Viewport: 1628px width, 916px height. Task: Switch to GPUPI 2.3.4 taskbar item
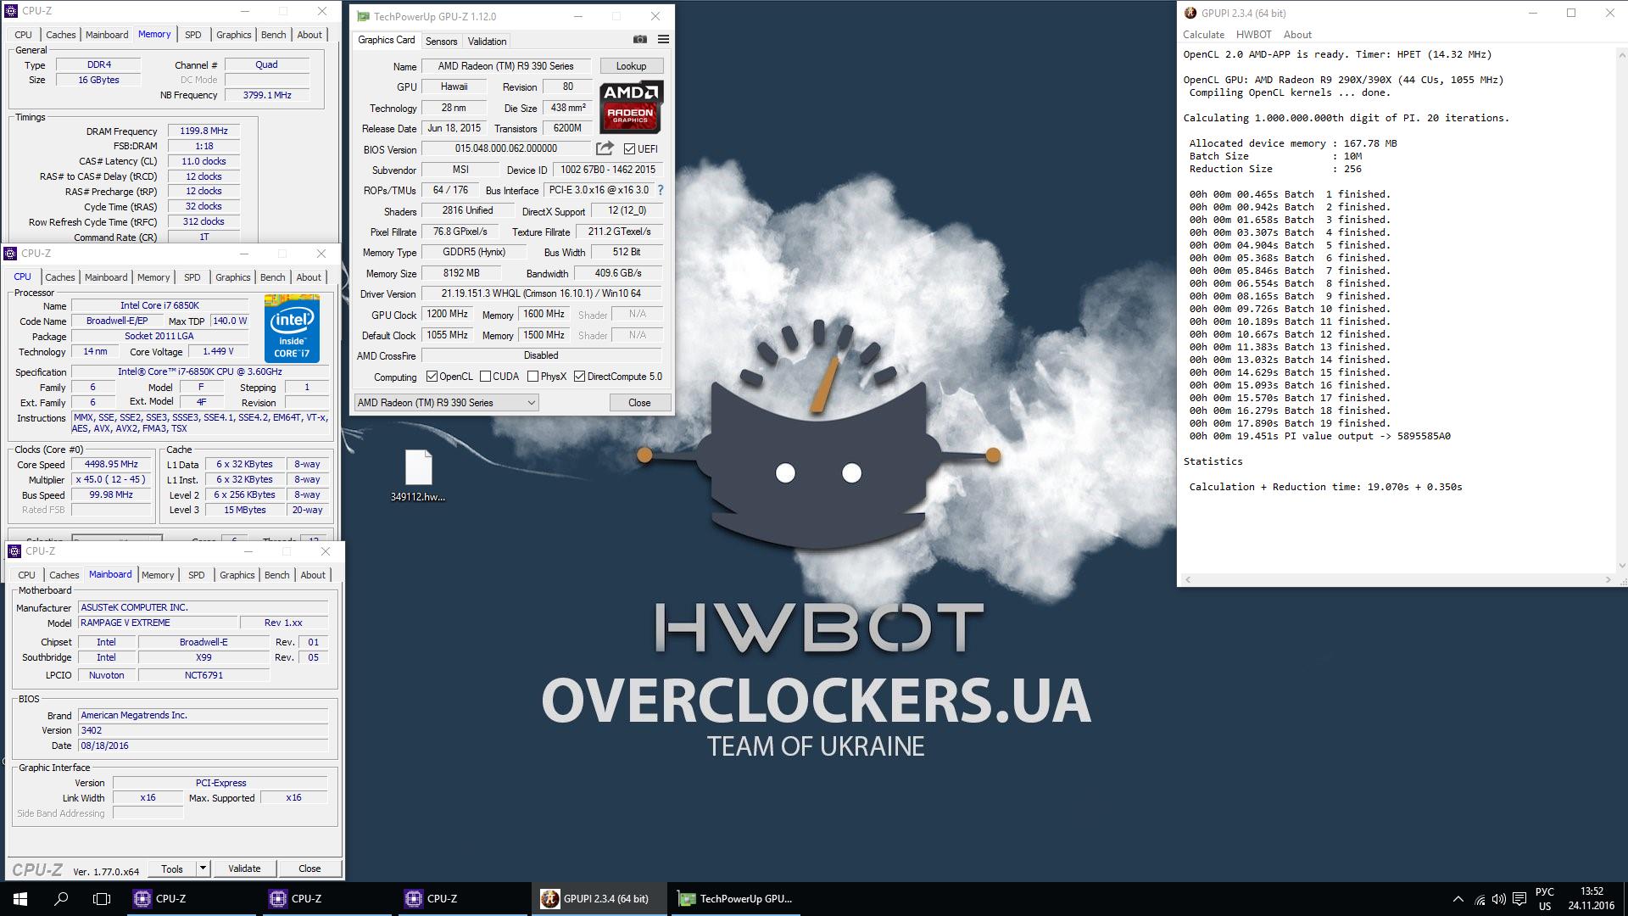(599, 899)
